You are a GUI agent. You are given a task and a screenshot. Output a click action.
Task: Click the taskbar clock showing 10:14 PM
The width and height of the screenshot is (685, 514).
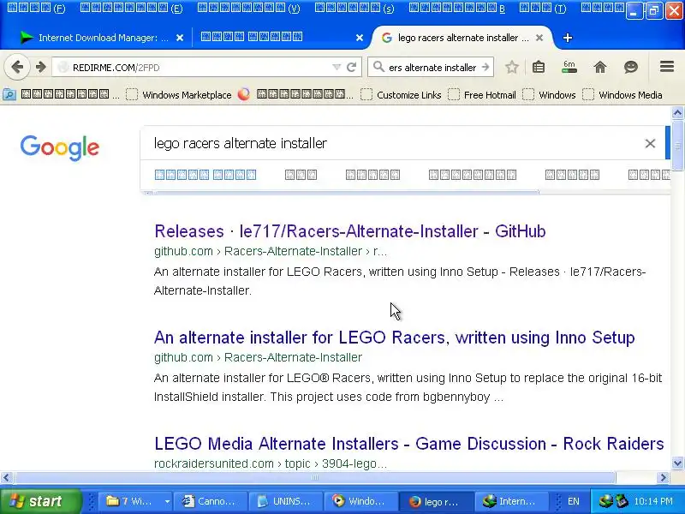pos(653,501)
